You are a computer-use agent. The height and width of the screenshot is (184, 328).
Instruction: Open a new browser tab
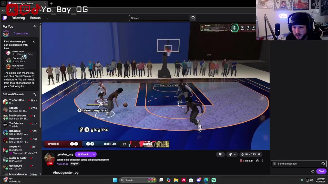[51, 3]
